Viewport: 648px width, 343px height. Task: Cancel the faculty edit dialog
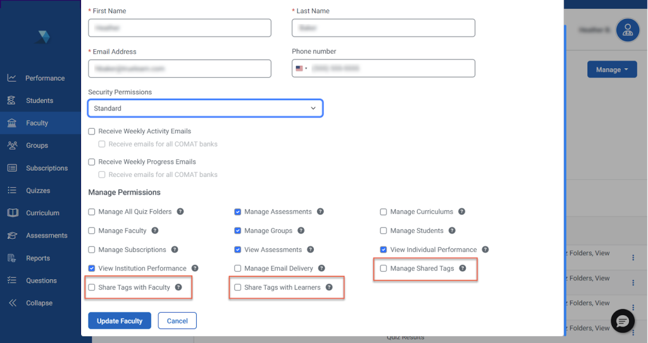(177, 321)
